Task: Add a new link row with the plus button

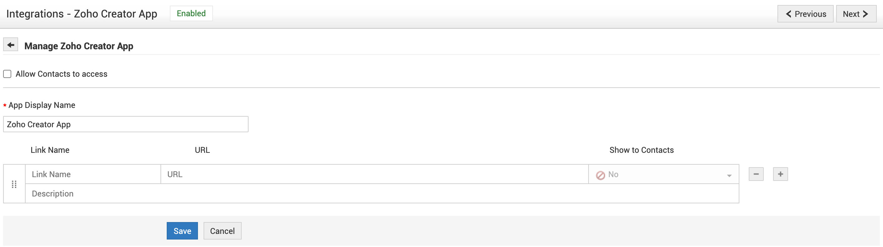Action: pos(780,174)
